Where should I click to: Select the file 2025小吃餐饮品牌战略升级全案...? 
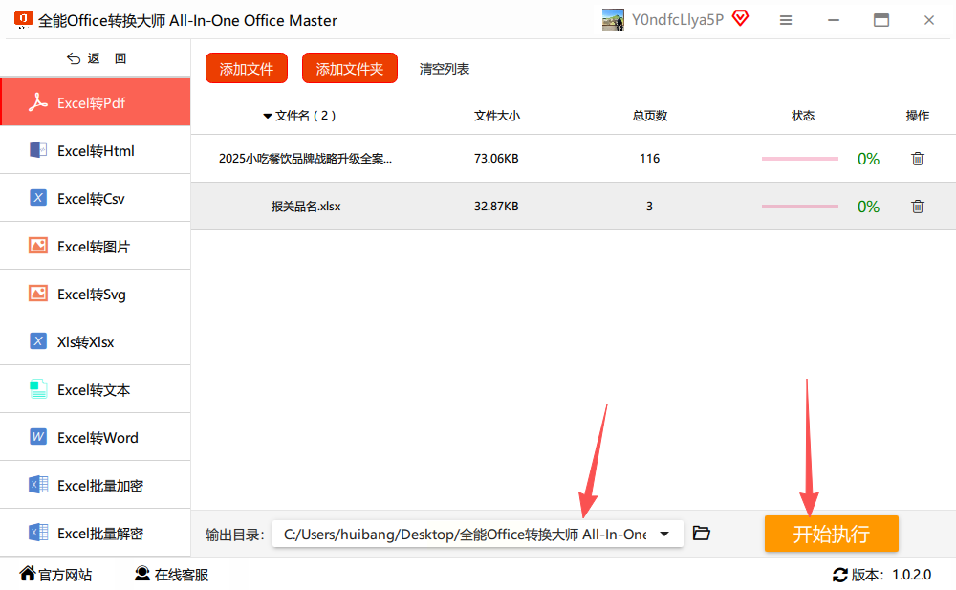pyautogui.click(x=306, y=159)
